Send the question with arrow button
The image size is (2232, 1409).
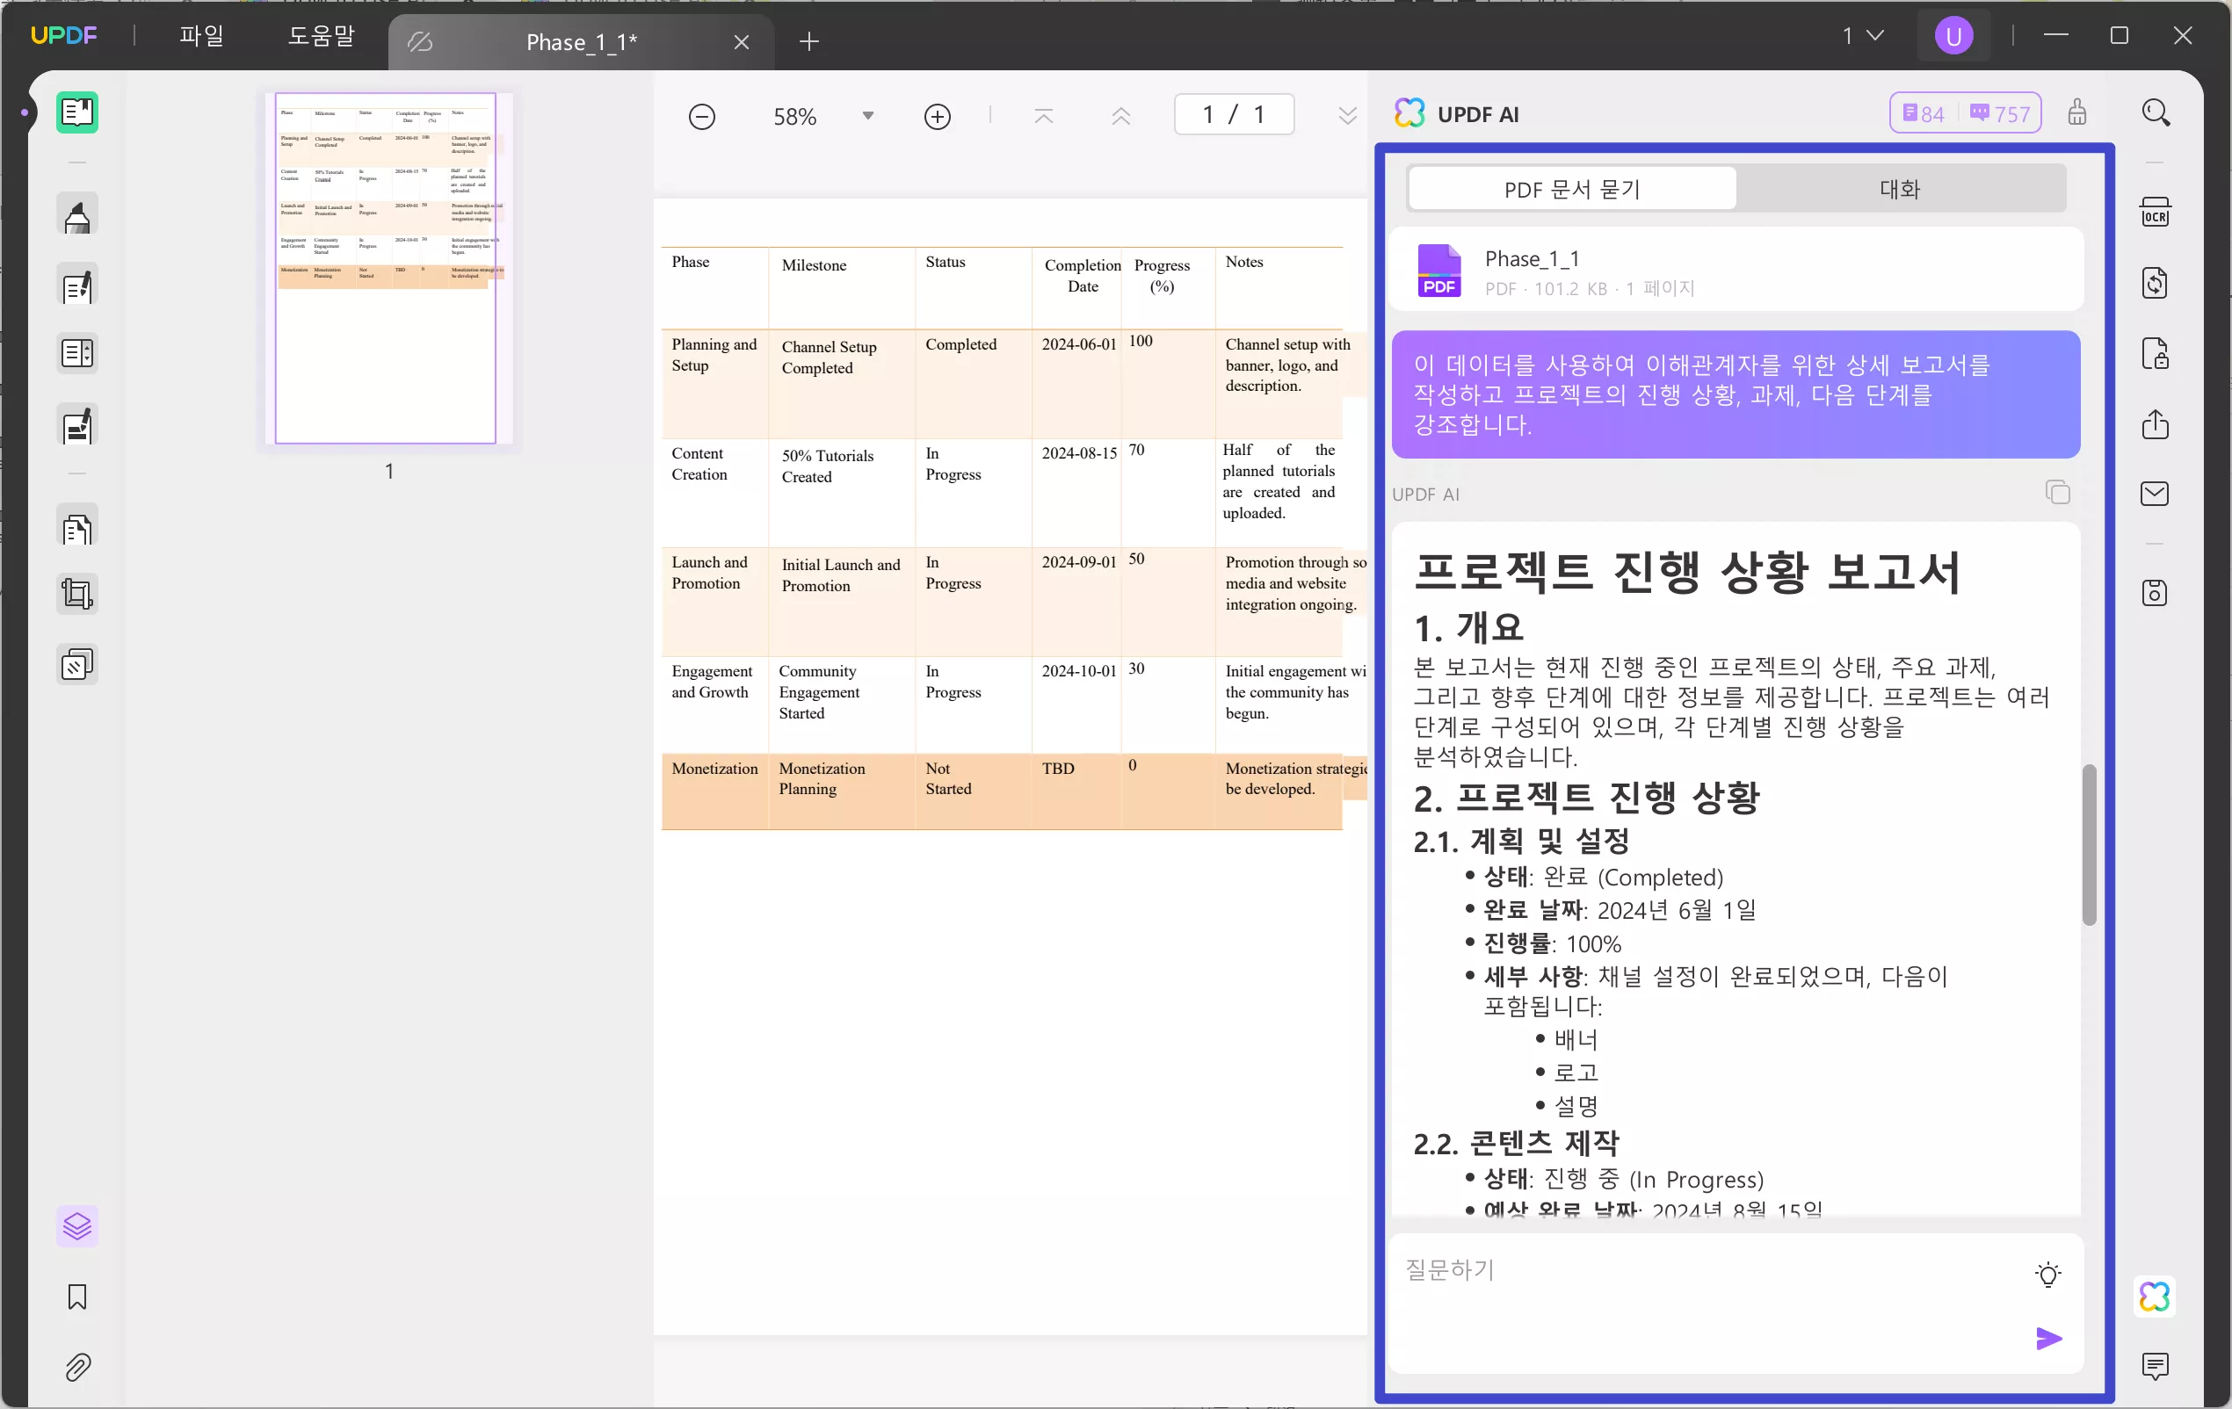pyautogui.click(x=2048, y=1339)
